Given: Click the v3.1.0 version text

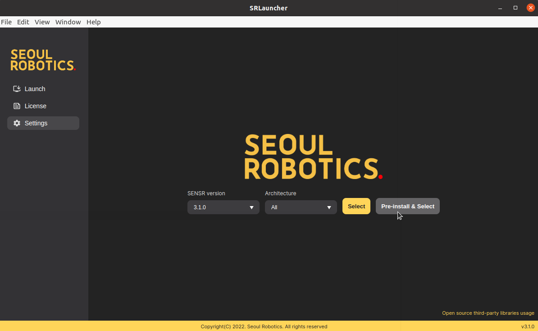Looking at the screenshot, I should click(x=528, y=326).
